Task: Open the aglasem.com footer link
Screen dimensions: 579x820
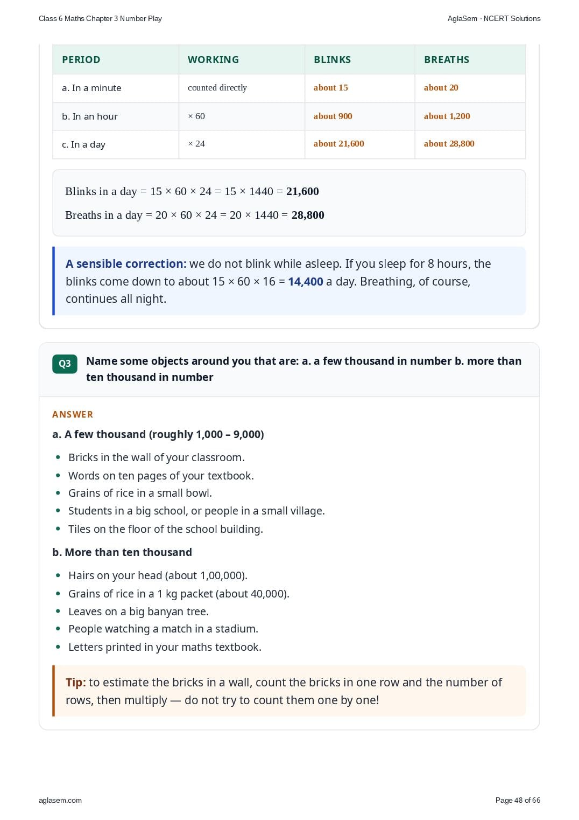Action: (60, 800)
